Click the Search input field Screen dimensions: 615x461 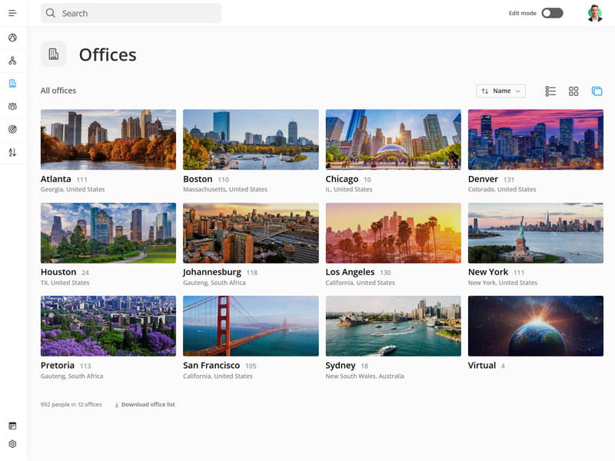pyautogui.click(x=129, y=13)
